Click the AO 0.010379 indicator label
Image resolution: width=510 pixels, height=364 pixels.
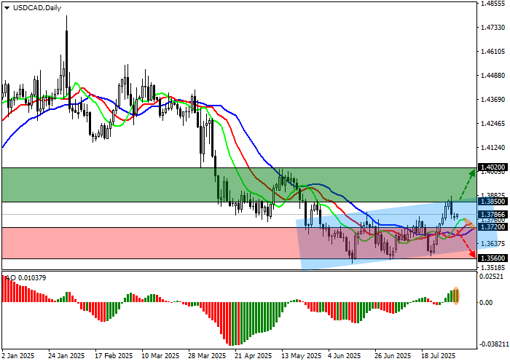[26, 278]
